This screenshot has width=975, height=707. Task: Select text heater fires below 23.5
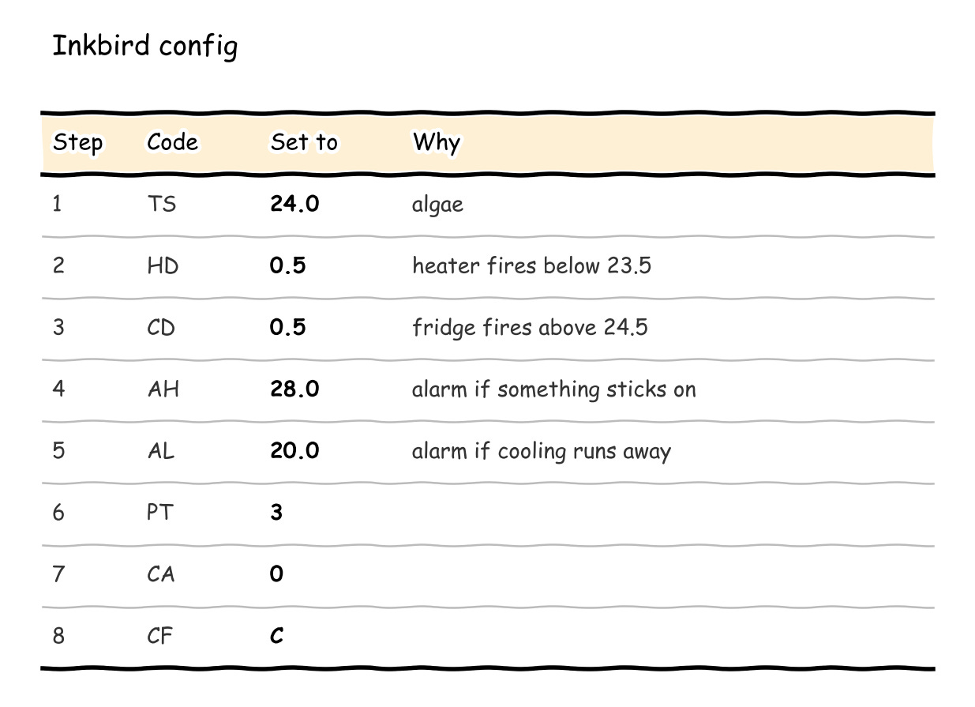(531, 265)
